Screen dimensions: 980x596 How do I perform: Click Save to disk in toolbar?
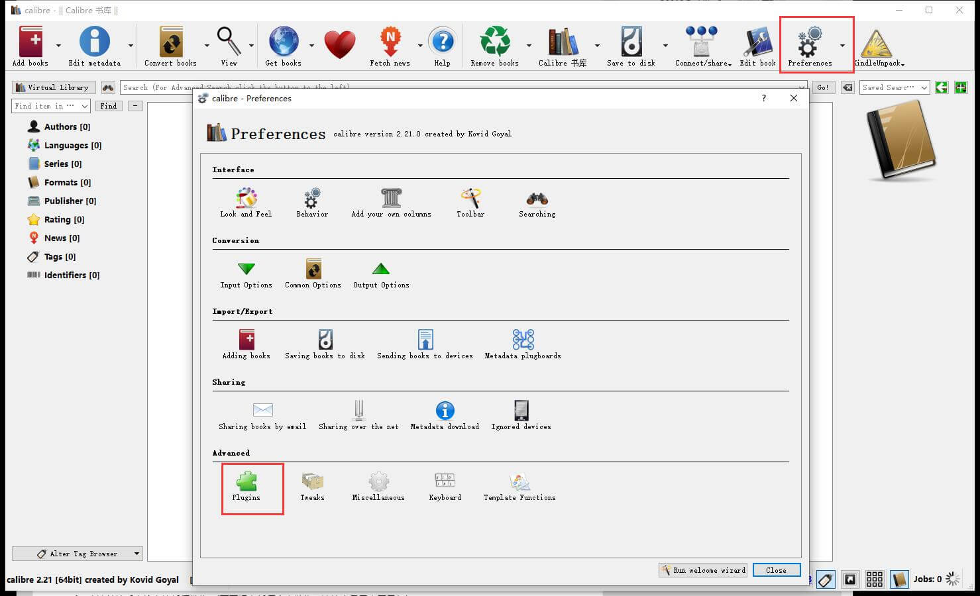(631, 45)
